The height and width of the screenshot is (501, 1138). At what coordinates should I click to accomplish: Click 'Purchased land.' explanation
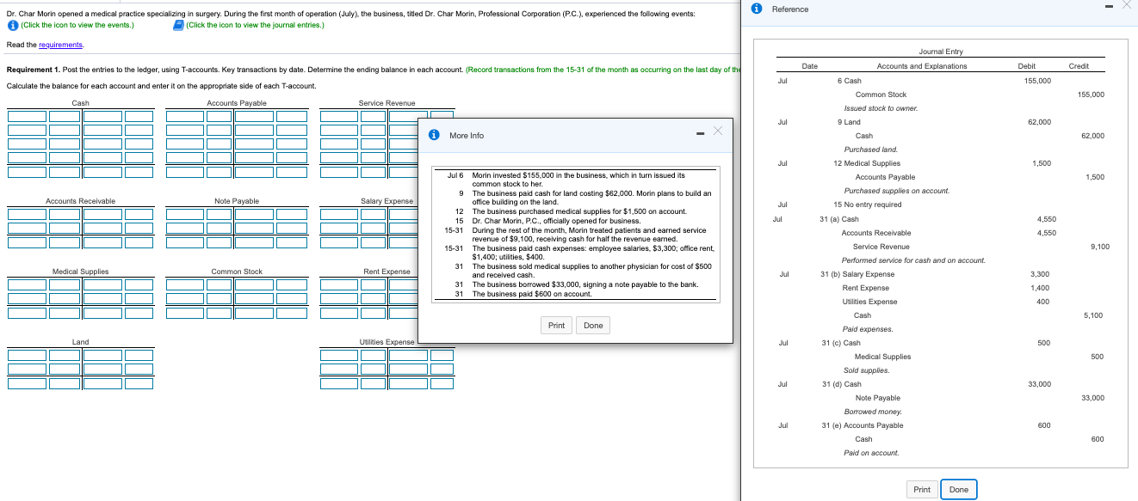point(870,150)
